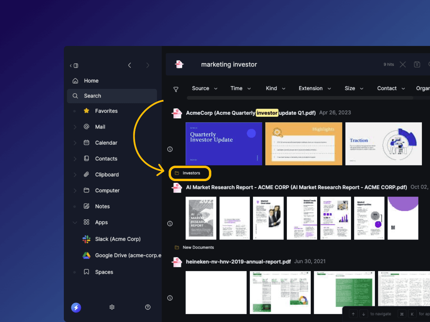
Task: Click the Contacts book icon
Action: click(x=86, y=158)
